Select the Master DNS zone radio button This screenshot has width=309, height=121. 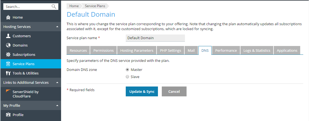(x=127, y=70)
